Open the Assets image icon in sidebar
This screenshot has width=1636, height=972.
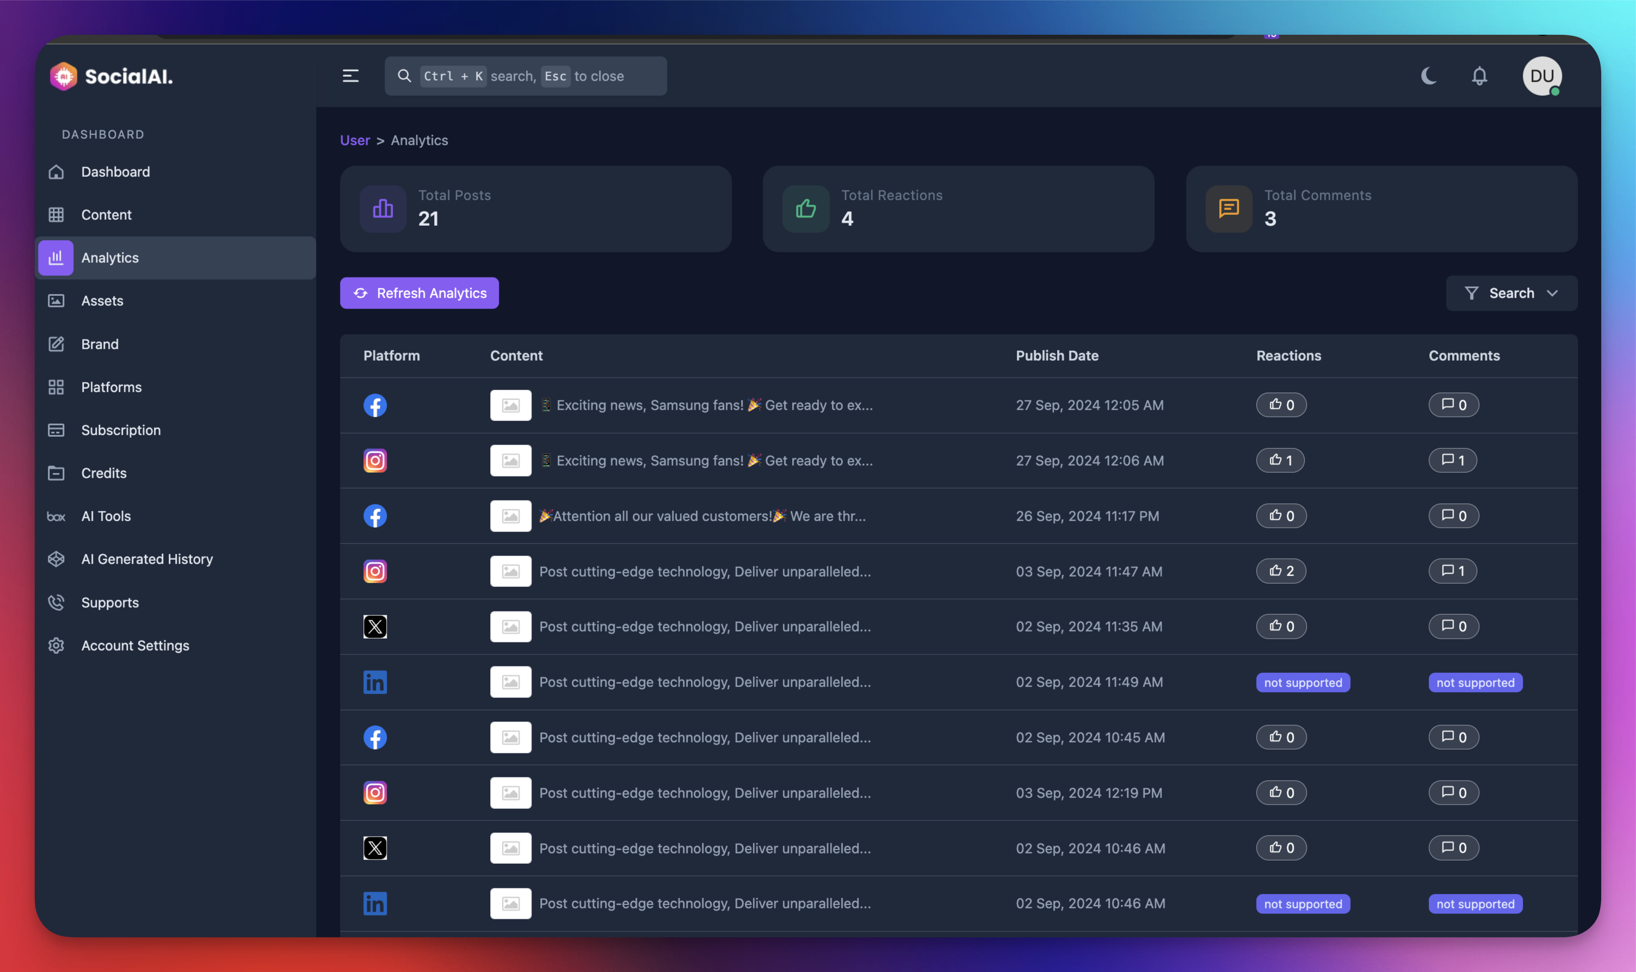click(57, 301)
